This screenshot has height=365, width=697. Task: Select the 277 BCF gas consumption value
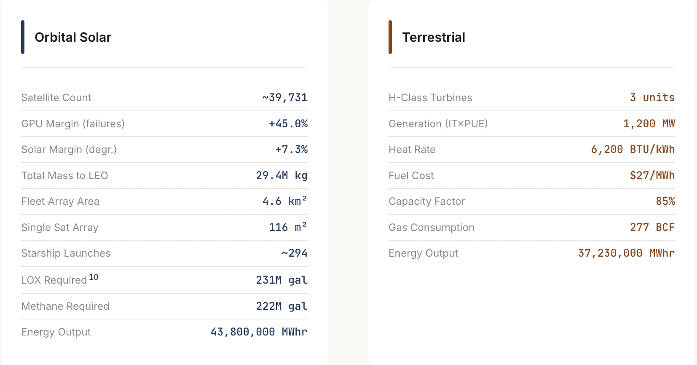point(652,228)
